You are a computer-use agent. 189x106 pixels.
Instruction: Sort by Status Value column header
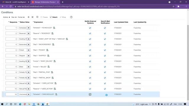tap(25, 22)
